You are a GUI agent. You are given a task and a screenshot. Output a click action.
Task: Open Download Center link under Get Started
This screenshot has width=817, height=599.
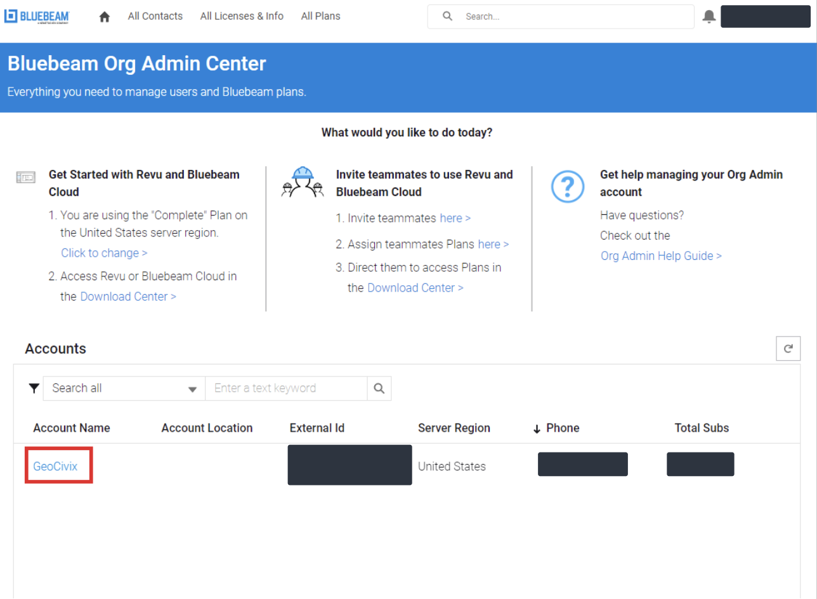(x=128, y=297)
